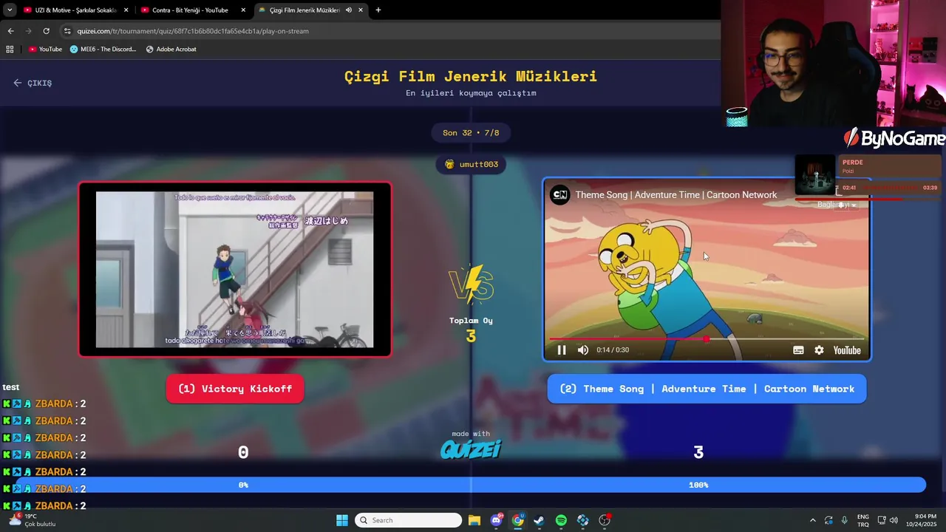
Task: Exit the quiz with ÇIKIŞ button
Action: 33,83
